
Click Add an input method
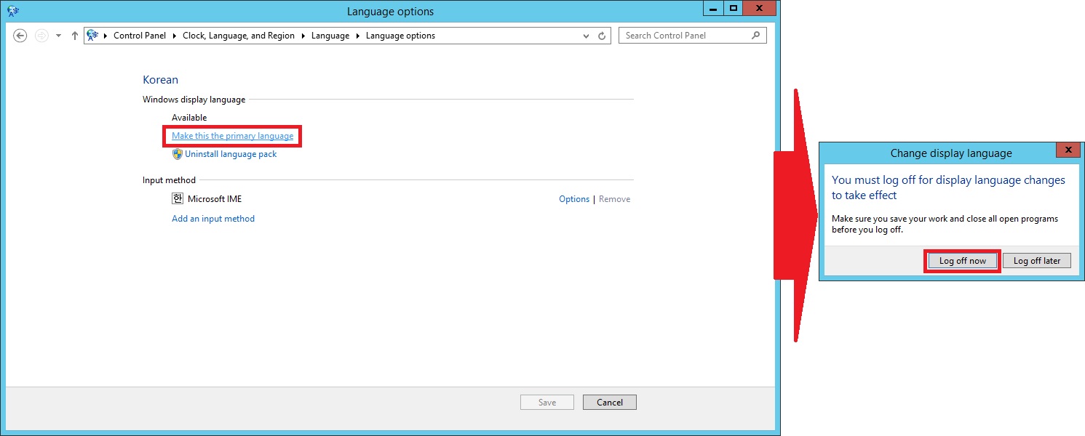coord(213,219)
